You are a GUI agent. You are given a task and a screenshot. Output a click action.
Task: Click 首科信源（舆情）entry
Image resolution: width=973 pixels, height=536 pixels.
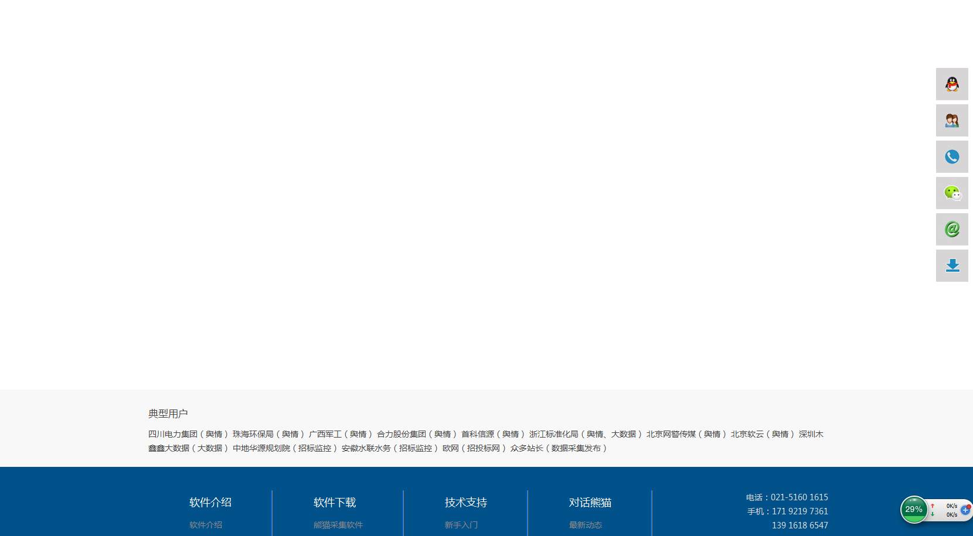pos(493,434)
